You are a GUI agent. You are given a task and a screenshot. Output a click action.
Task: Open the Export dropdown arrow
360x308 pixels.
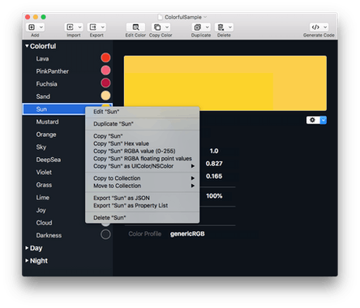coord(103,27)
